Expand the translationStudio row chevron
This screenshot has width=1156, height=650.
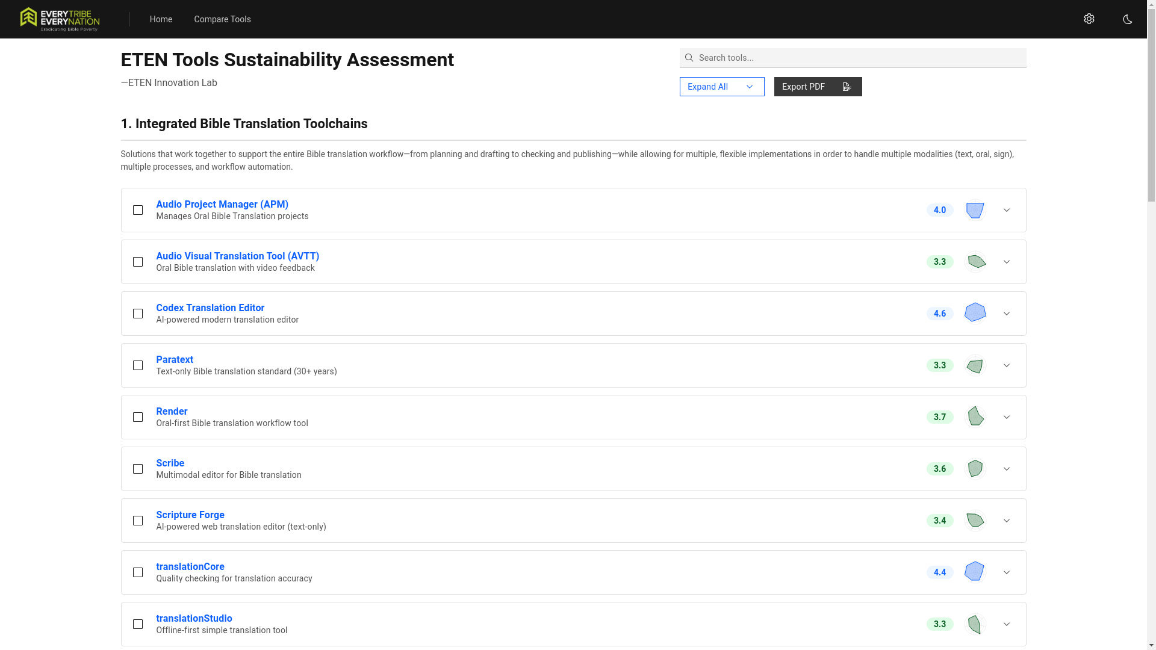coord(1007,624)
